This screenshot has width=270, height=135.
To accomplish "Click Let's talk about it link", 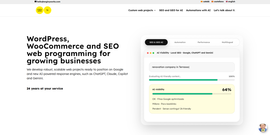I will 224,10.
